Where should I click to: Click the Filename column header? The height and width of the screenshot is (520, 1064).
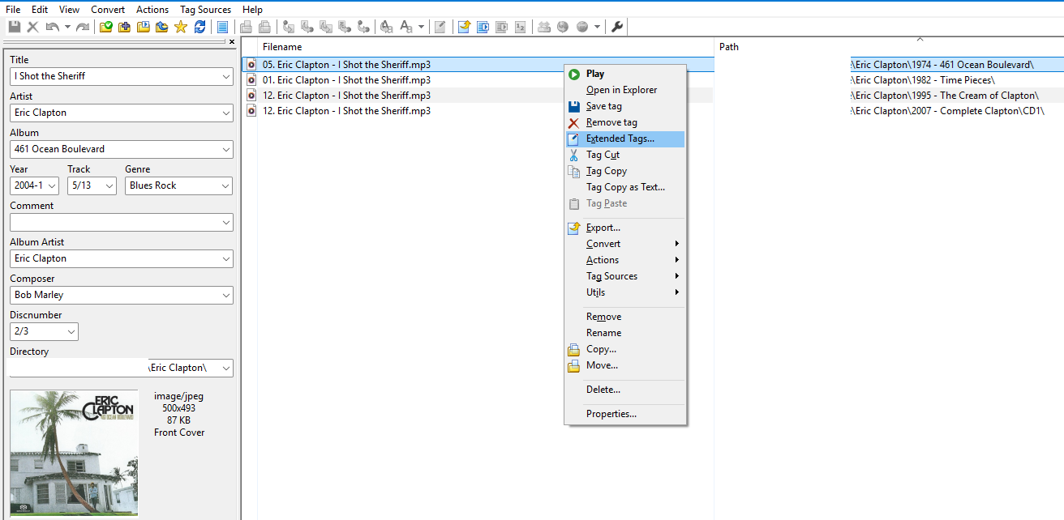[x=282, y=47]
